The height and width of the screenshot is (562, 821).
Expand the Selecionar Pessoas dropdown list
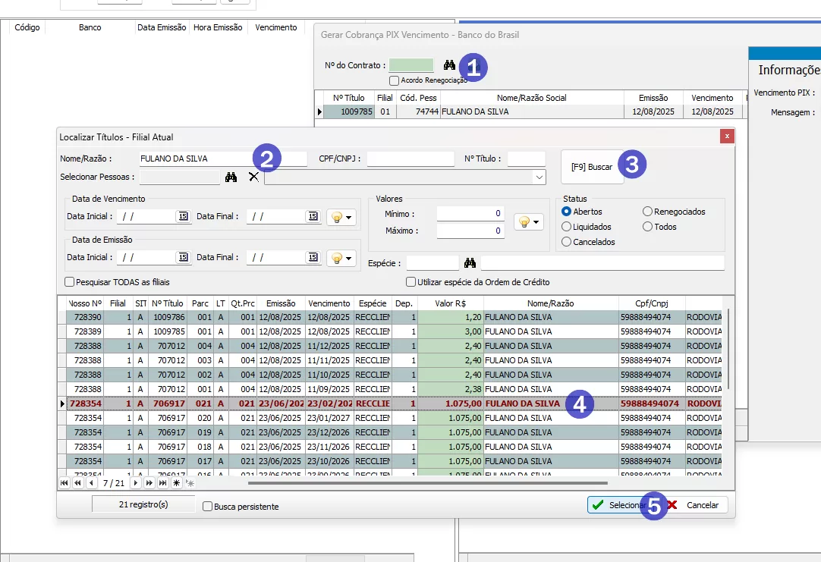point(539,177)
